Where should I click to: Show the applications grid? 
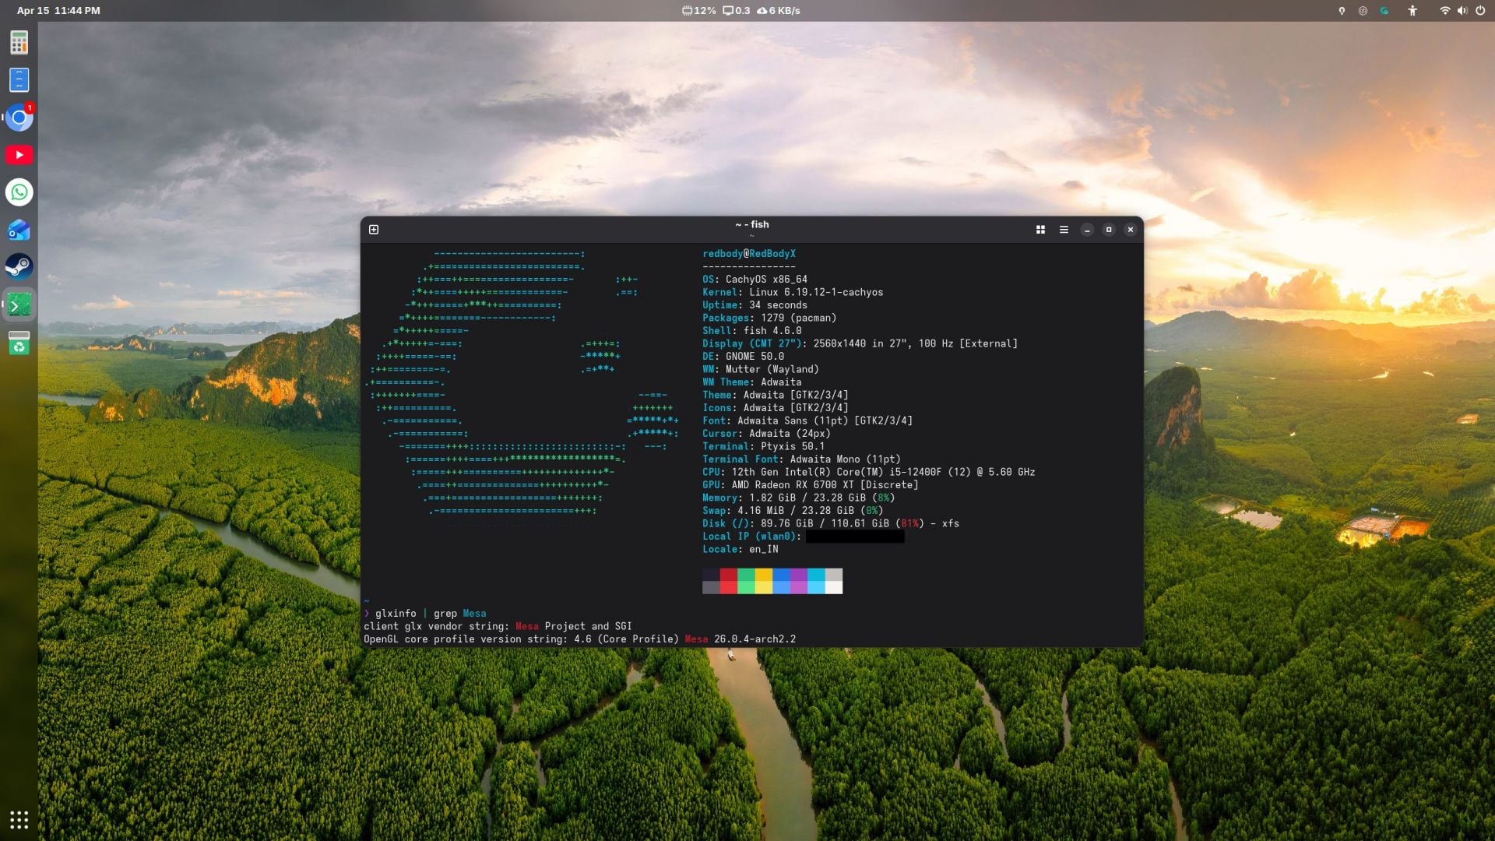[19, 820]
